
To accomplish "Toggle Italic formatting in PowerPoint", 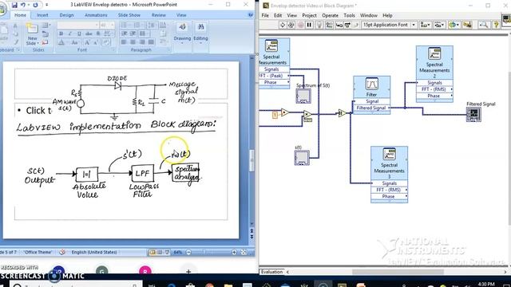I will point(70,33).
